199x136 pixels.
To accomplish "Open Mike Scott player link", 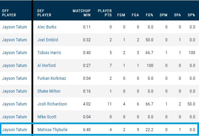I will point(47,117).
